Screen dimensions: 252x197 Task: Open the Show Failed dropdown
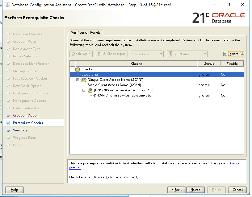147,54
